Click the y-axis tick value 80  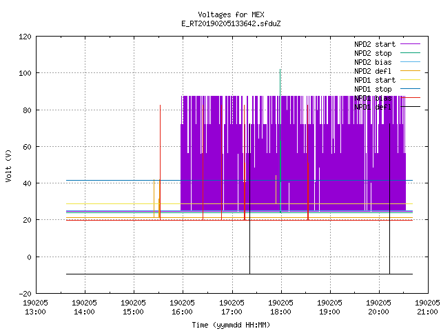tap(28, 110)
